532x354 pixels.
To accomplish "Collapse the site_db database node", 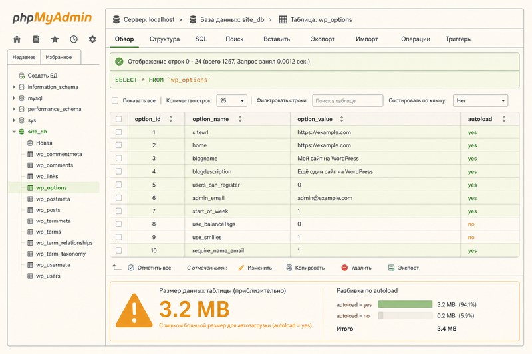I will [x=14, y=132].
